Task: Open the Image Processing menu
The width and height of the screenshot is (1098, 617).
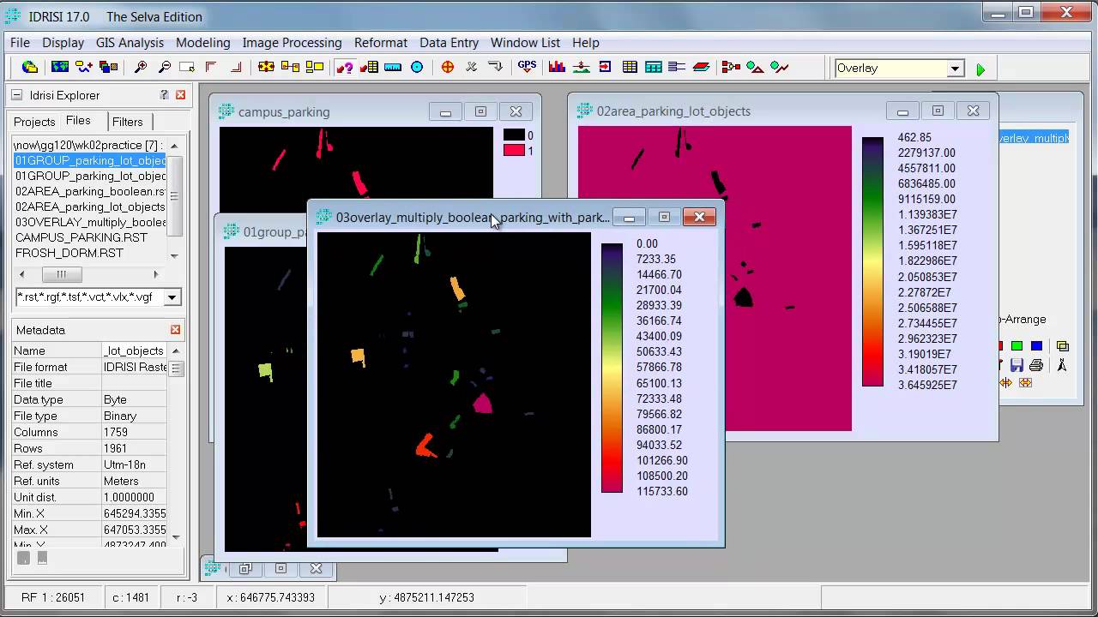Action: click(x=292, y=42)
